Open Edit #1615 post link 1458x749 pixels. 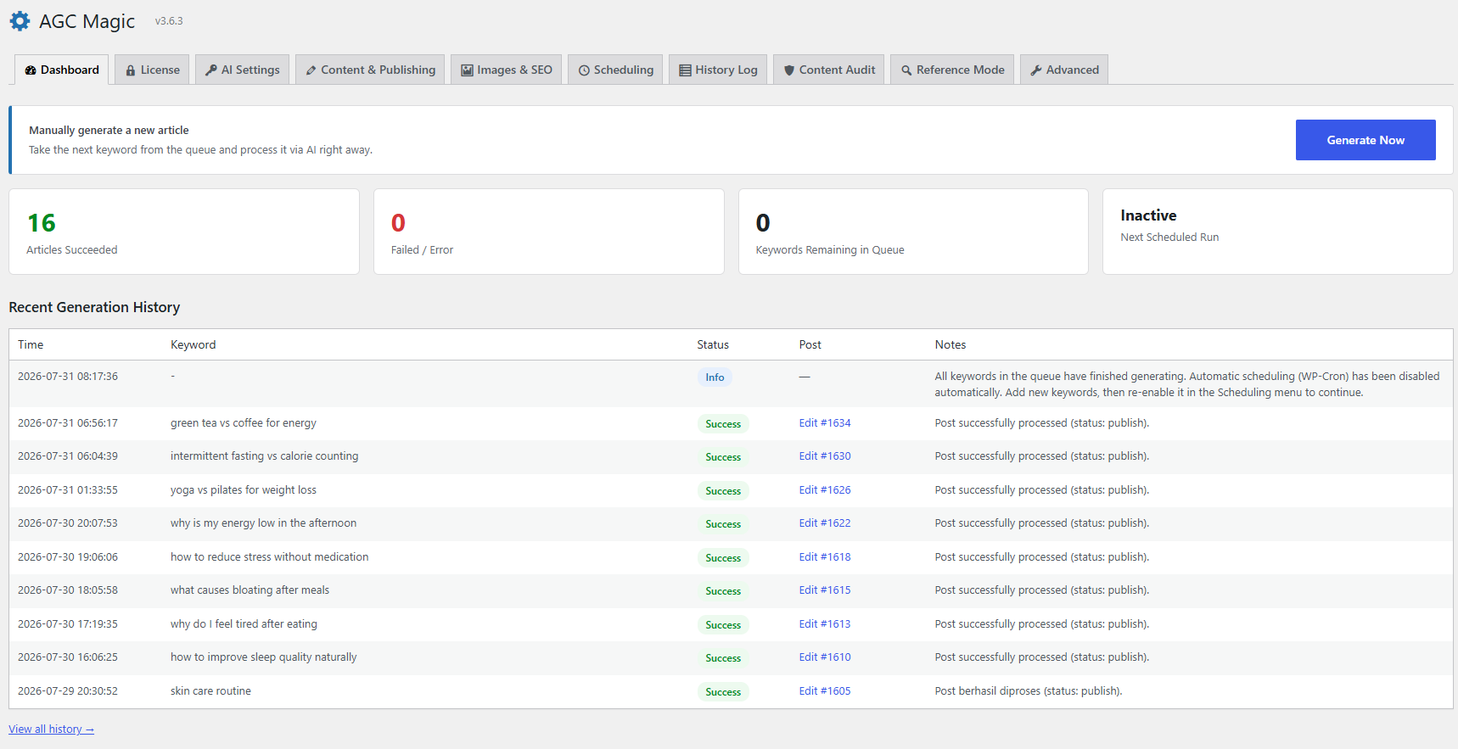coord(825,590)
